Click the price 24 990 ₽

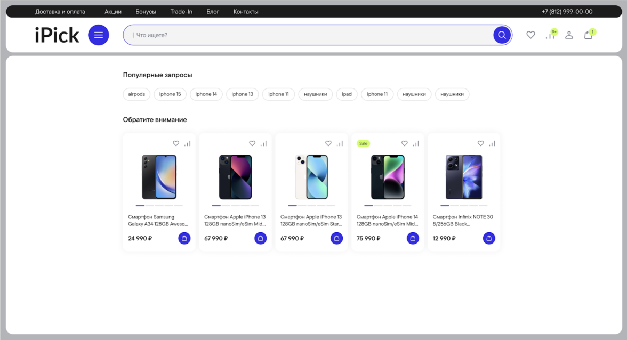pyautogui.click(x=140, y=239)
